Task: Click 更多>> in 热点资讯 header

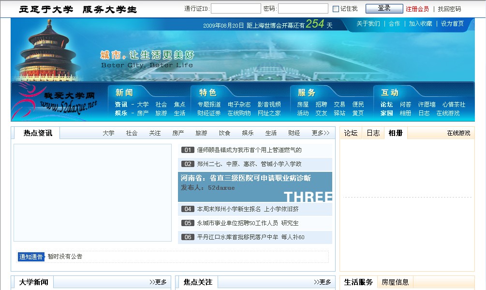Action: coord(321,133)
